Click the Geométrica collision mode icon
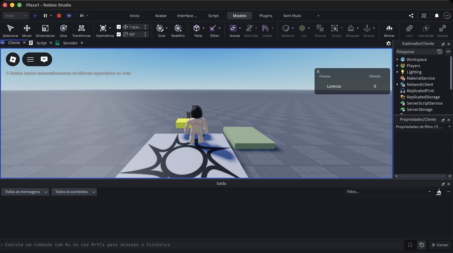Screen dimensions: 453x253 point(103,28)
